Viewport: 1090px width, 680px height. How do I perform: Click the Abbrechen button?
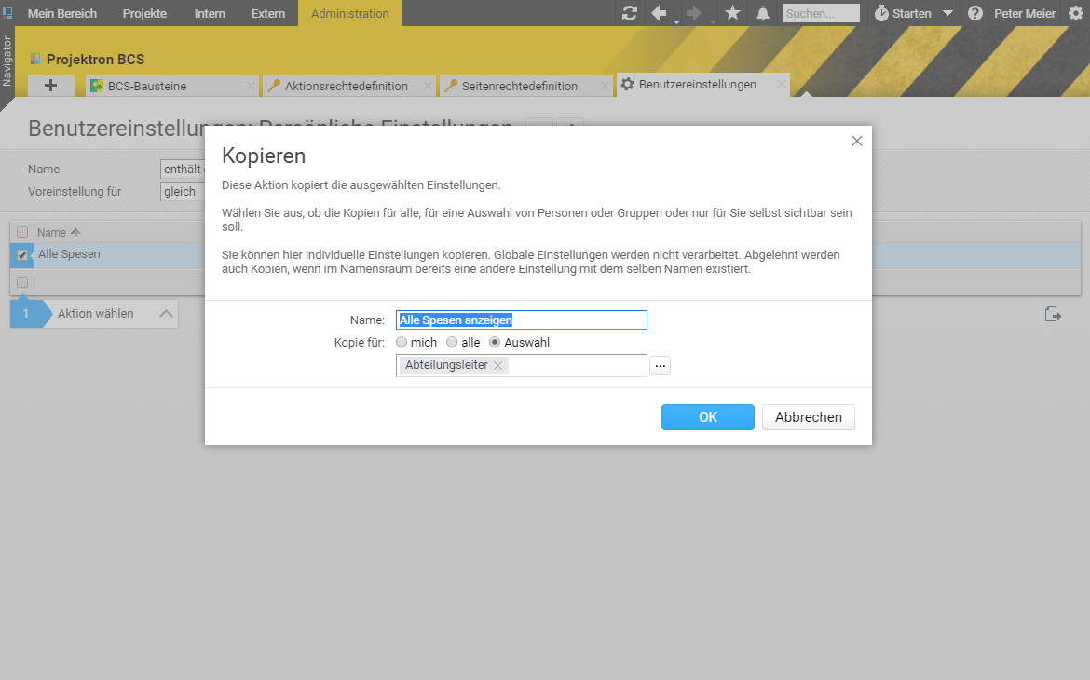tap(809, 417)
